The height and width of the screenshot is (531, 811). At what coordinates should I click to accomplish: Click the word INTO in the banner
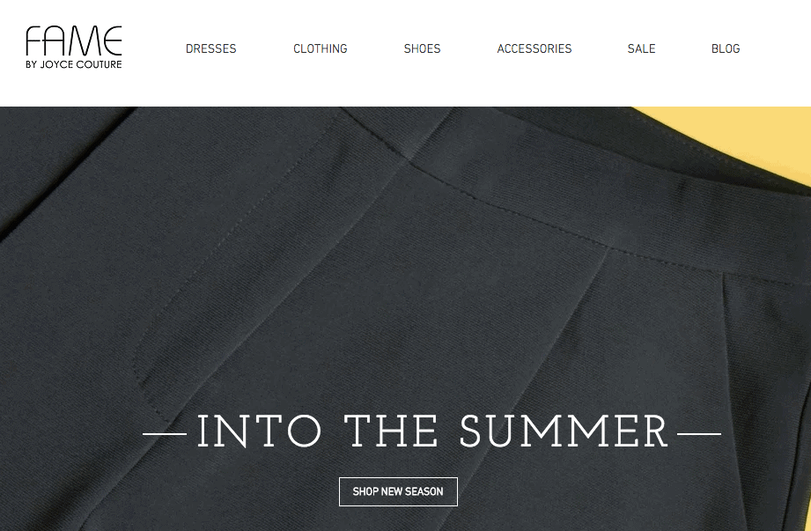[x=259, y=431]
